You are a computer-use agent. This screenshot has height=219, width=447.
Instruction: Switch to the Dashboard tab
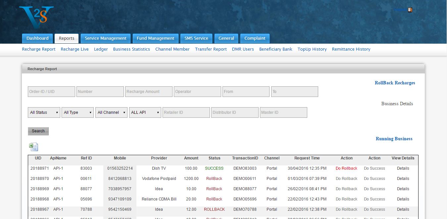37,38
